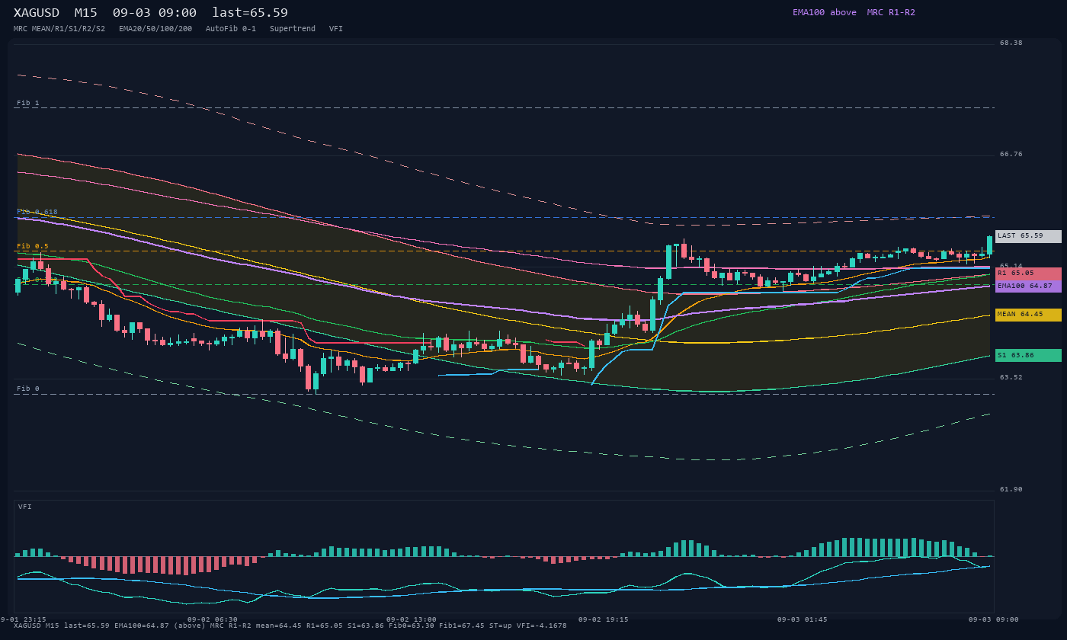Click the last=65.59 header value
The height and width of the screenshot is (640, 1067).
point(250,13)
